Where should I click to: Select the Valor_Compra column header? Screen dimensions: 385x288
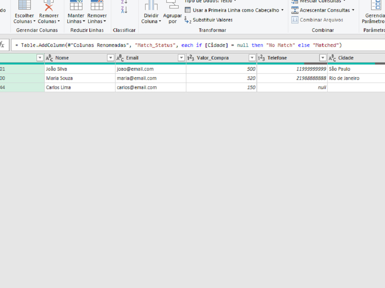(221, 58)
